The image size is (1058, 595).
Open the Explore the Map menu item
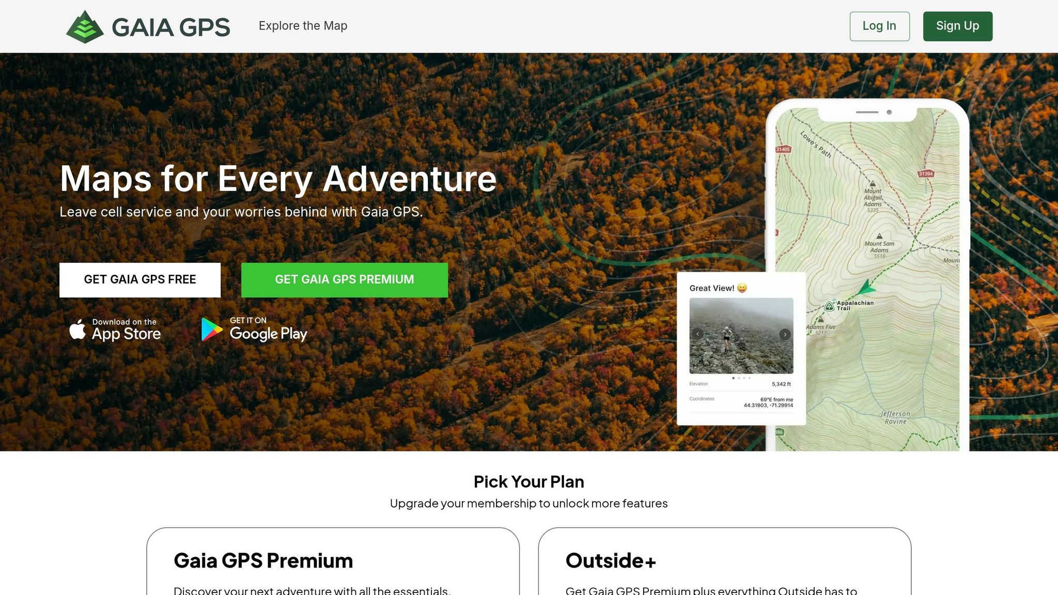[303, 26]
